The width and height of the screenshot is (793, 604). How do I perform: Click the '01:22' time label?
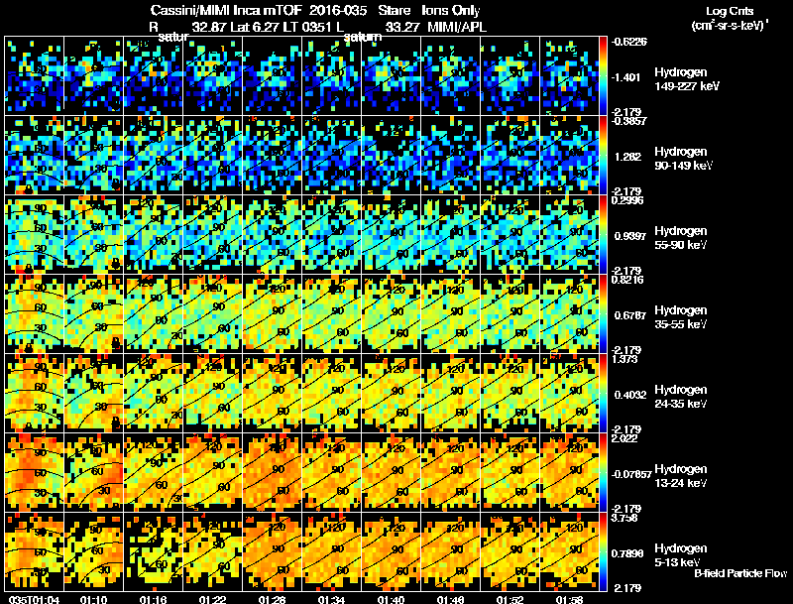coord(212,599)
